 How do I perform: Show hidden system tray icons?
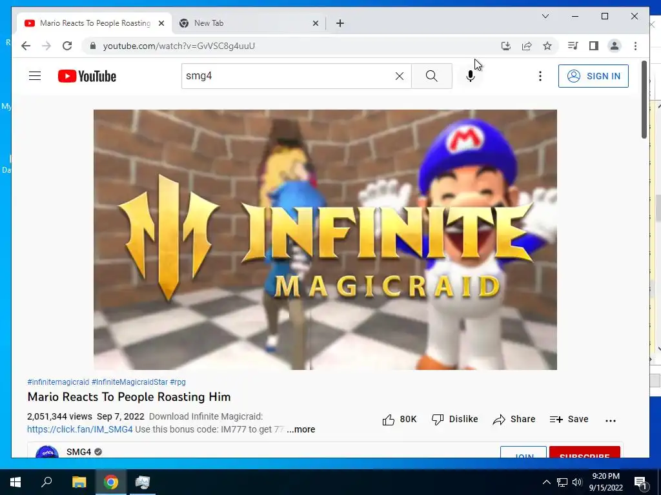[546, 482]
